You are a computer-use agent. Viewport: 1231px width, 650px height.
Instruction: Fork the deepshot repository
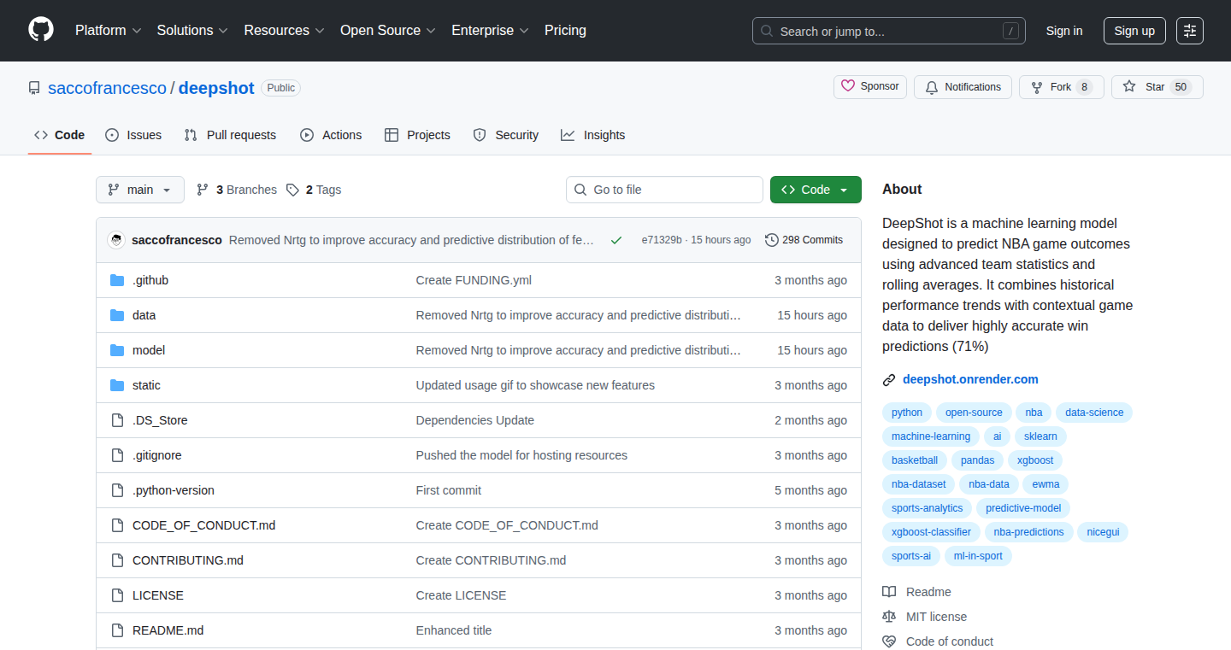(1062, 87)
